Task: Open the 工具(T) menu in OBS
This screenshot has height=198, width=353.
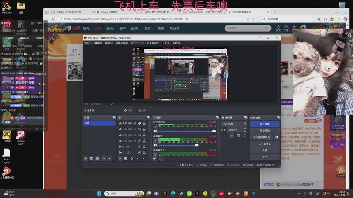Action: point(166,43)
